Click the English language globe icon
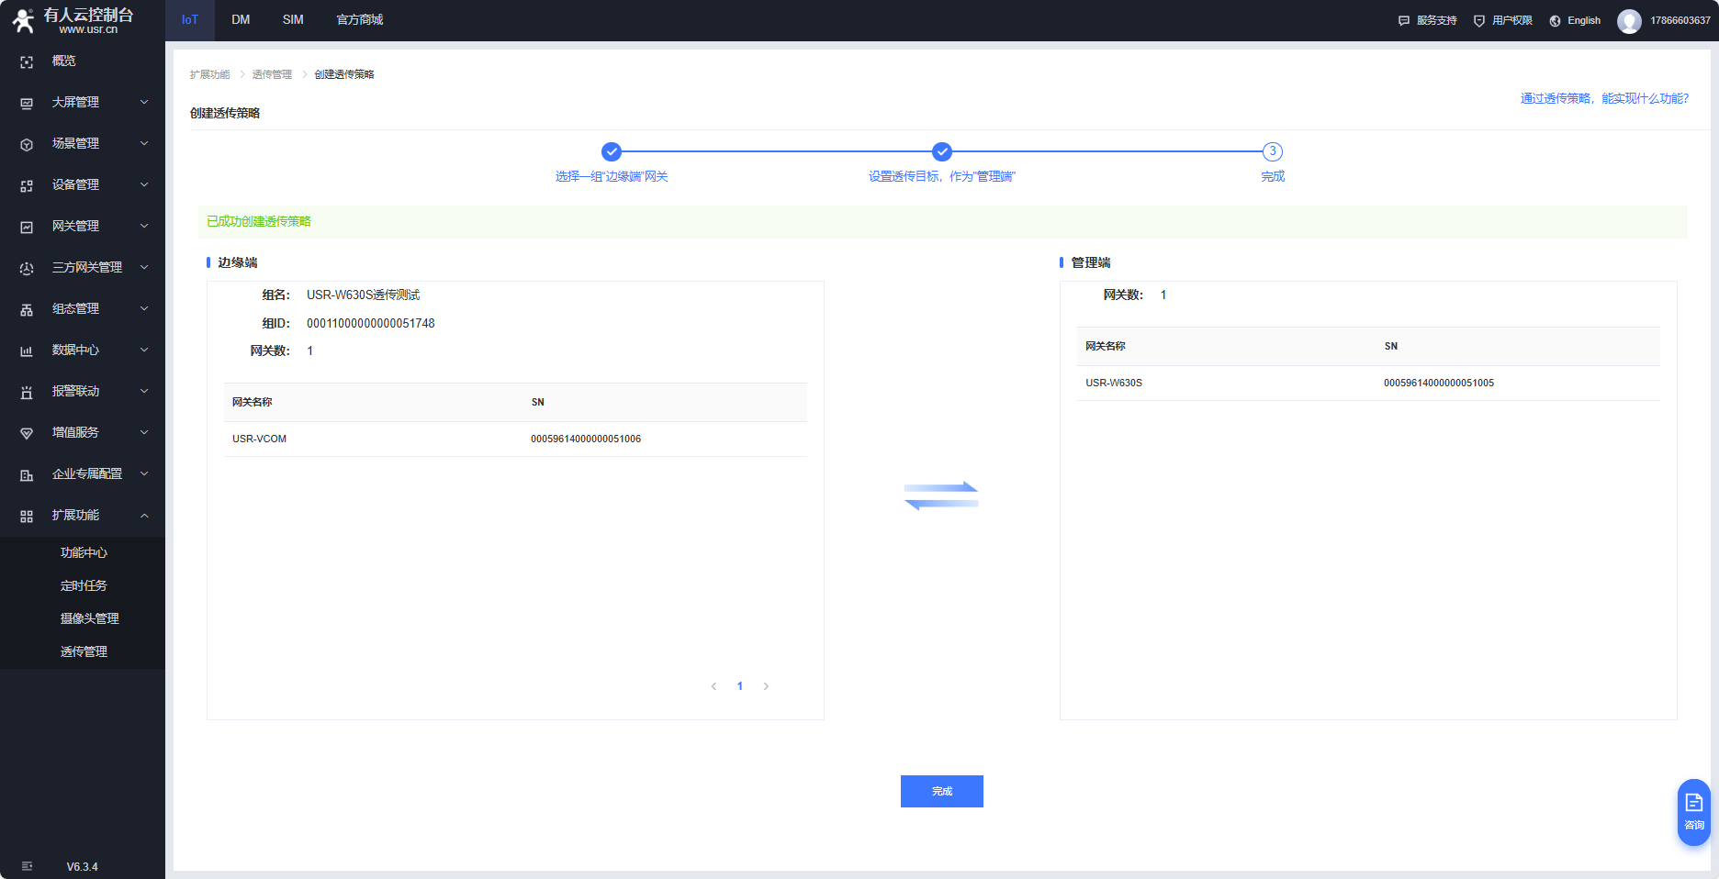Screen dimensions: 1719x879 [1555, 21]
